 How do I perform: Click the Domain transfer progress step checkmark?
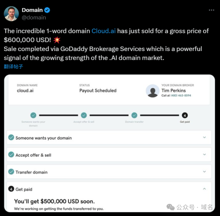[x=134, y=115]
